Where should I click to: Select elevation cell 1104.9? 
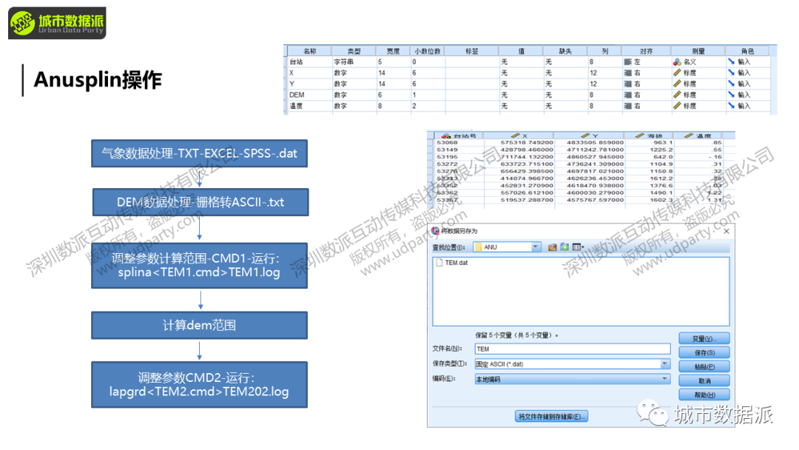coord(650,164)
